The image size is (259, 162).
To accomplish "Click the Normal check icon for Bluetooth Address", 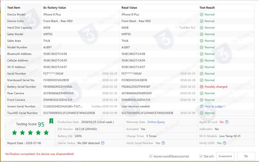I will [x=202, y=54].
